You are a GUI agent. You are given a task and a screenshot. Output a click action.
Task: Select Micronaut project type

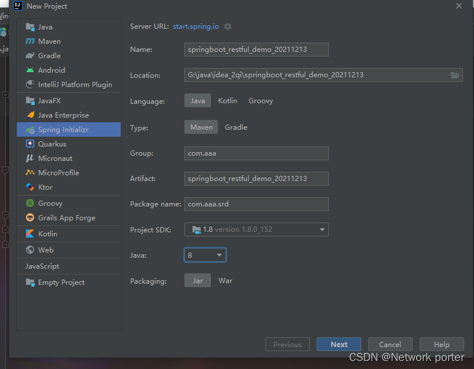click(69, 159)
